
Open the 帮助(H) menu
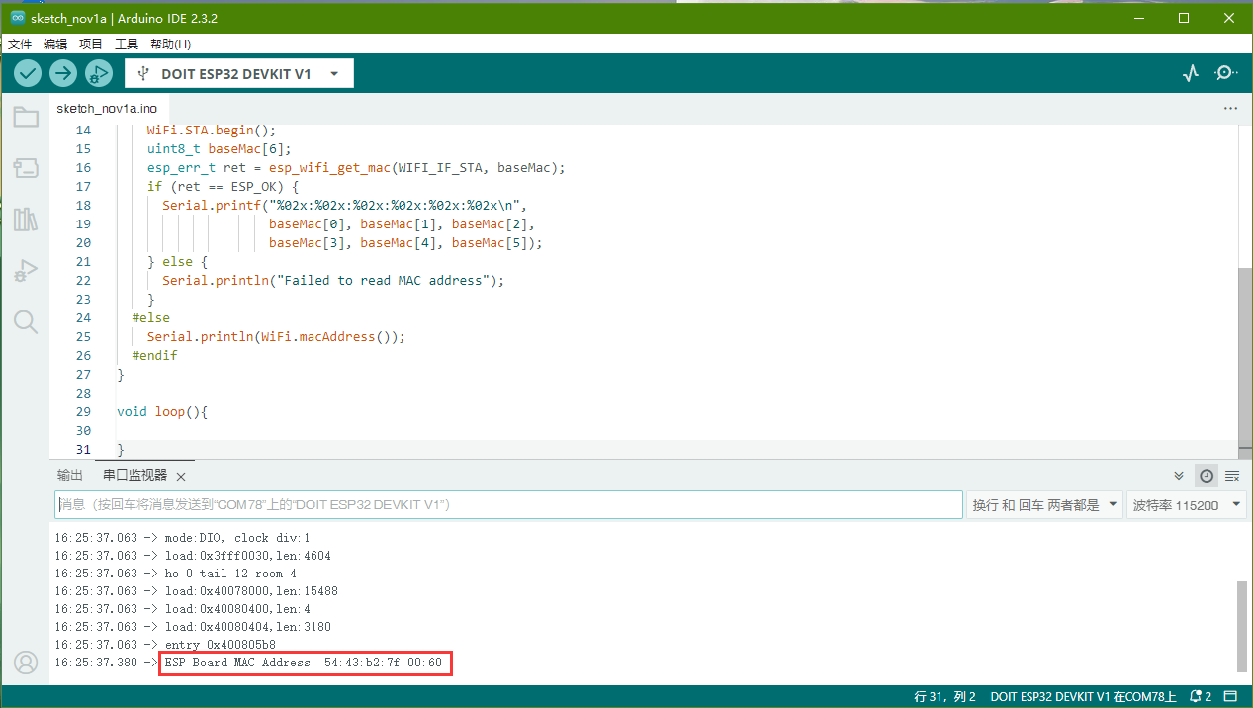[x=170, y=44]
